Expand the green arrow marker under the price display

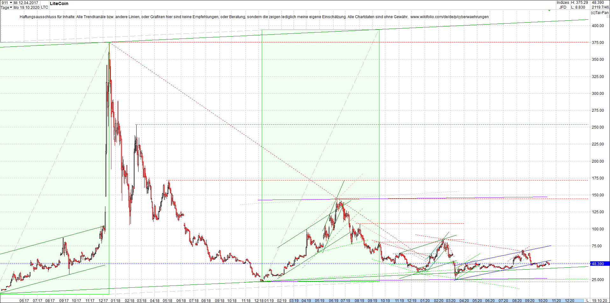click(x=549, y=11)
